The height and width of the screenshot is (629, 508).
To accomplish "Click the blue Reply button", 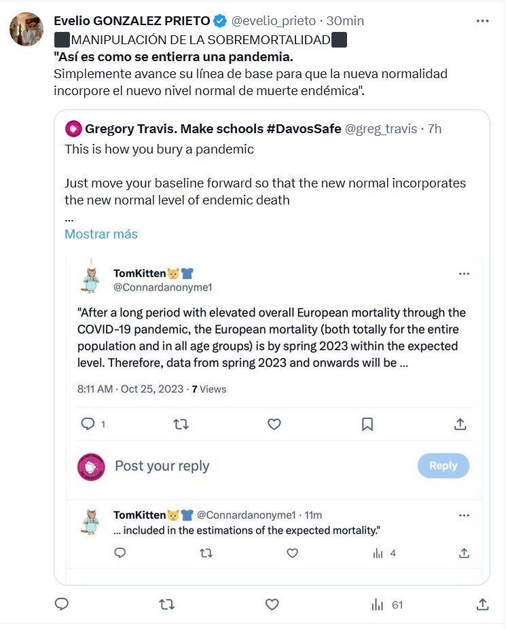I will point(443,465).
